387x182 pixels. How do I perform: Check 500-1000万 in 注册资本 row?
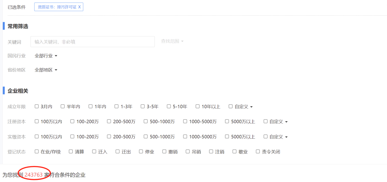click(145, 122)
